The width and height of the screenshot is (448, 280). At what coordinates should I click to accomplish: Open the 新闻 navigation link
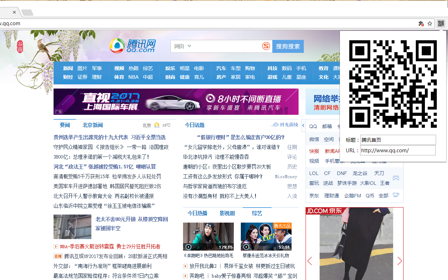click(x=68, y=68)
